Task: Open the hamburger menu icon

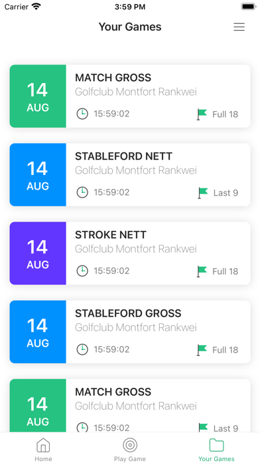Action: 239,27
